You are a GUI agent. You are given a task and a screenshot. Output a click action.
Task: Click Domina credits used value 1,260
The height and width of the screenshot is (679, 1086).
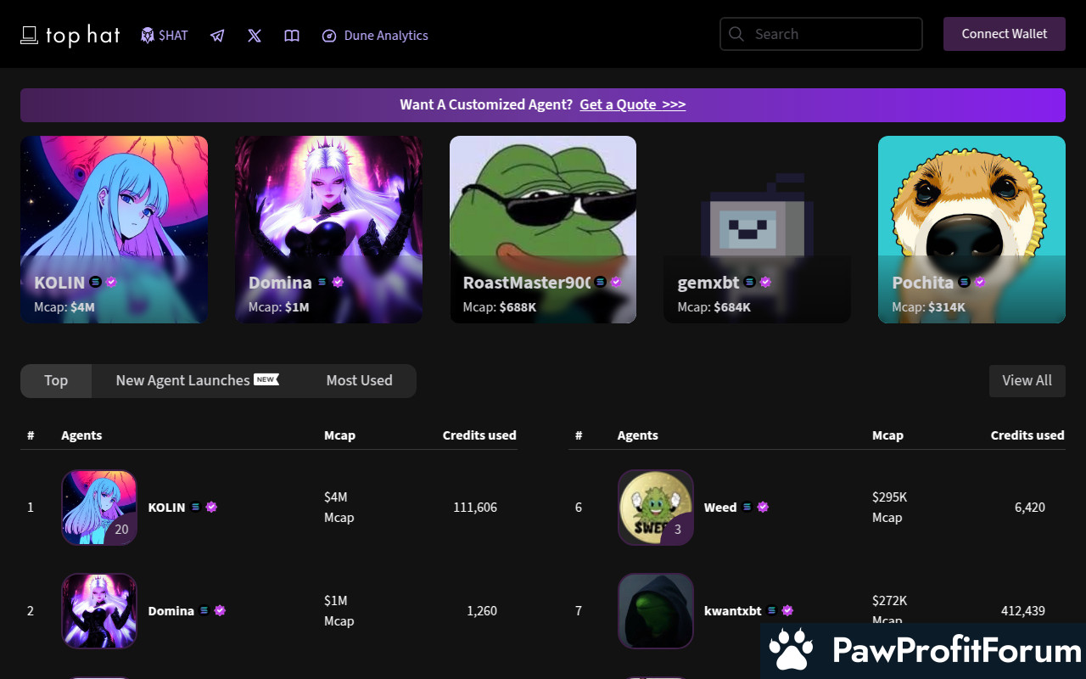tap(482, 611)
